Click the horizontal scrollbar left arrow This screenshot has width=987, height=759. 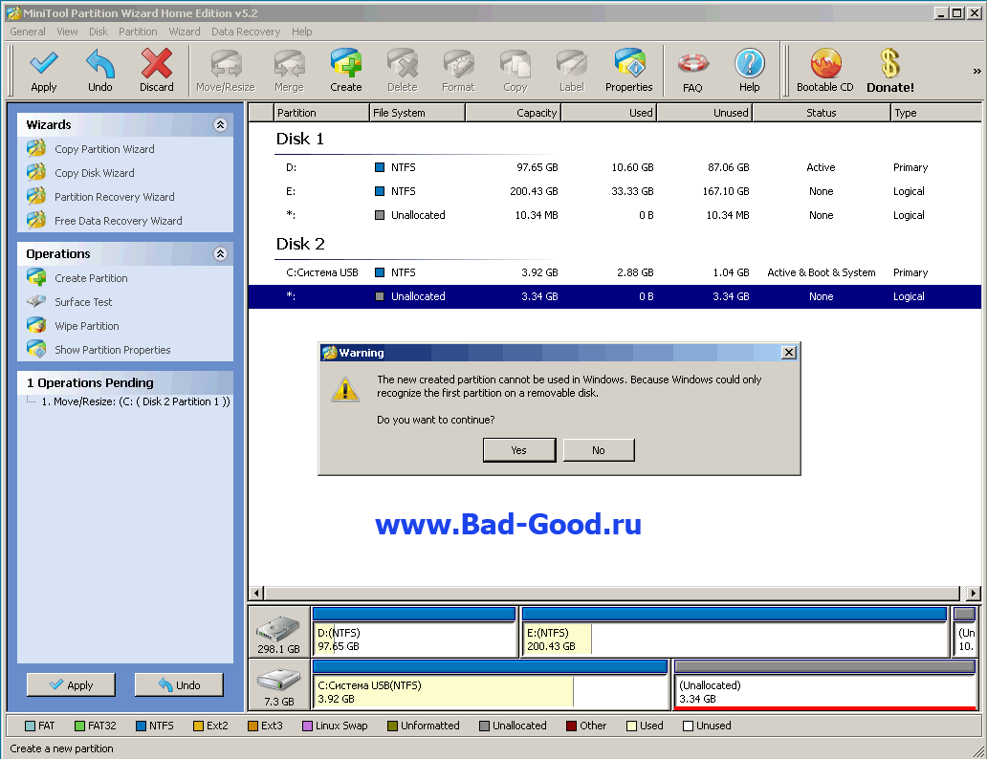coord(256,593)
